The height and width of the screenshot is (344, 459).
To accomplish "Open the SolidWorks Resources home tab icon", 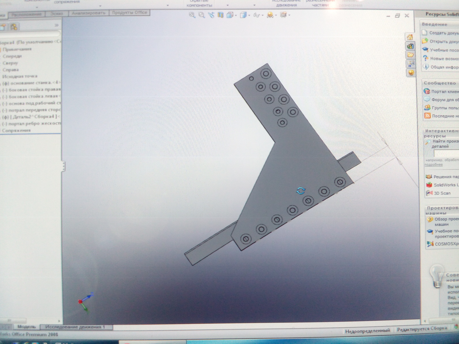I will (410, 37).
